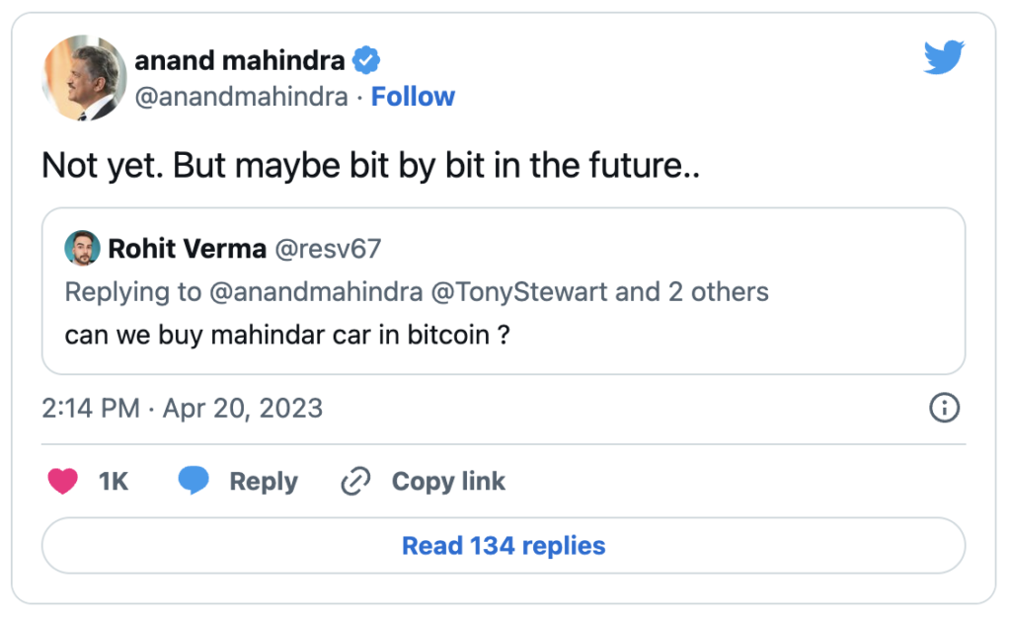This screenshot has width=1011, height=618.
Task: Click the Reply label
Action: coord(263,482)
